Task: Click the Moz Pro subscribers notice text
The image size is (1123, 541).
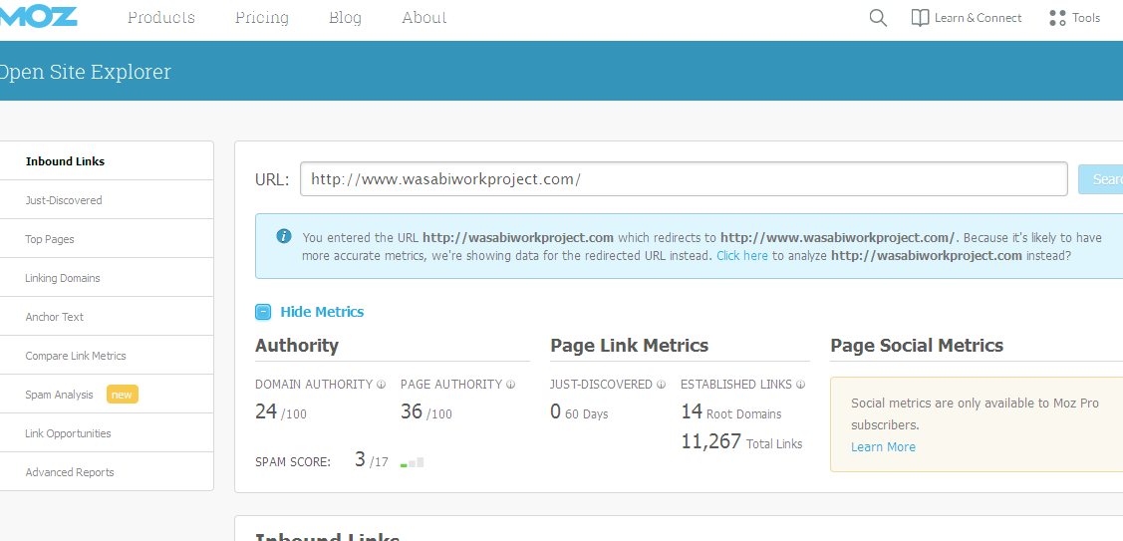Action: (975, 413)
